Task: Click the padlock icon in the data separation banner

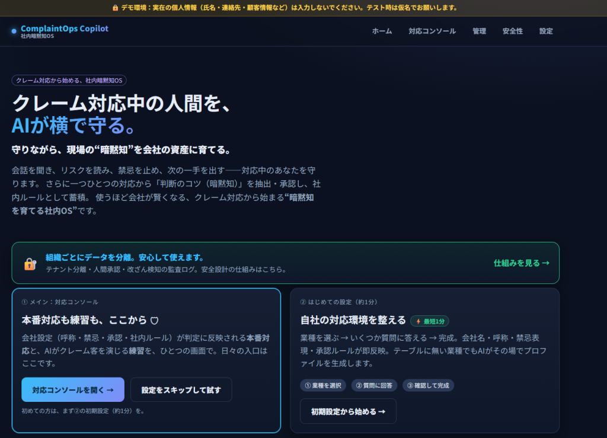Action: pos(30,264)
